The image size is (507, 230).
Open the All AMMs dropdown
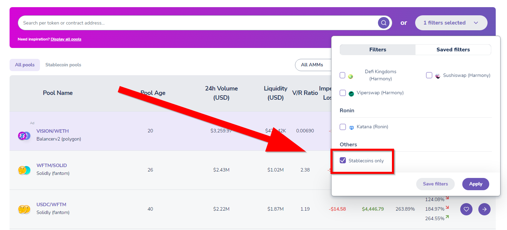coord(313,65)
